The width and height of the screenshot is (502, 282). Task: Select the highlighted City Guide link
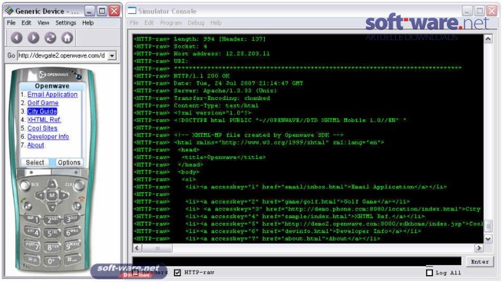pos(42,111)
